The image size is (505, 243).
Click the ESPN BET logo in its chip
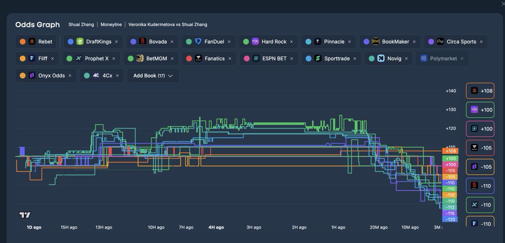[256, 58]
